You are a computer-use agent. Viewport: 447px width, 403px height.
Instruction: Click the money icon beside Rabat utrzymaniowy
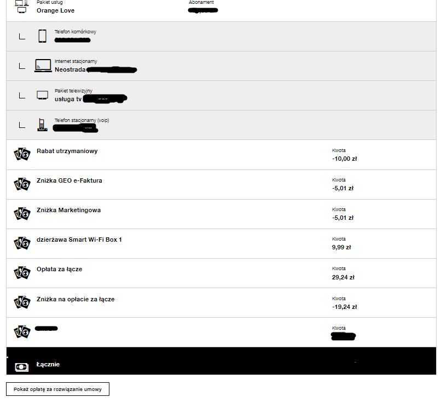(22, 154)
